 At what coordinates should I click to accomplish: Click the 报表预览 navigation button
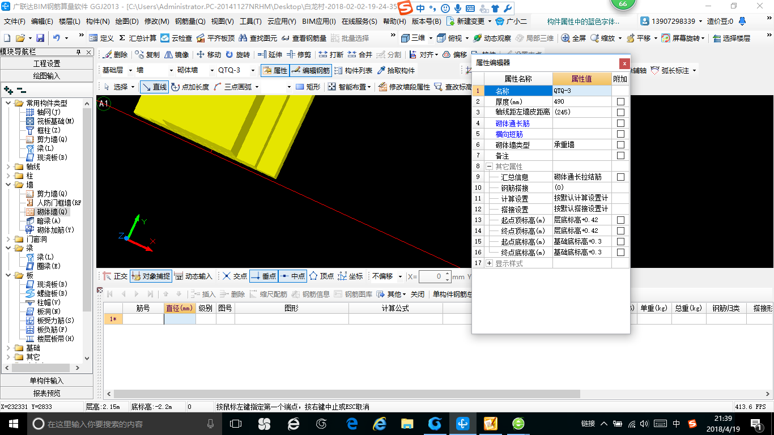pyautogui.click(x=46, y=393)
